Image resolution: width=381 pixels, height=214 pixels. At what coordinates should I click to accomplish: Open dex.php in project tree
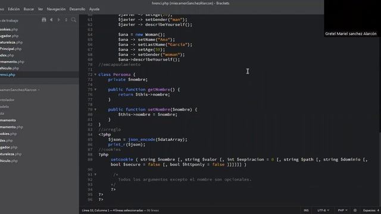[7, 140]
